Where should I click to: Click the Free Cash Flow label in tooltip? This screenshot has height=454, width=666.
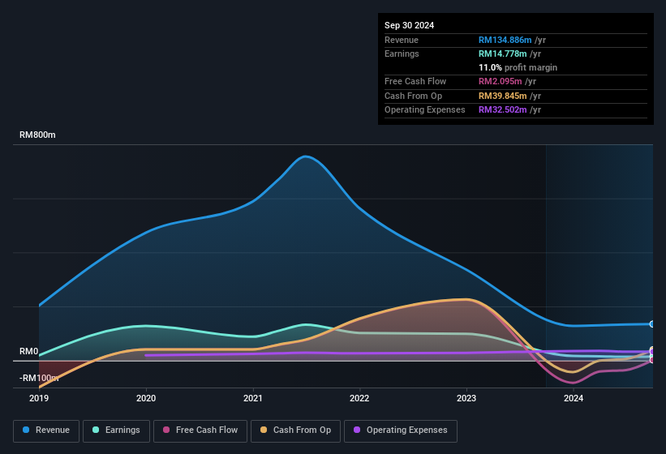(415, 81)
